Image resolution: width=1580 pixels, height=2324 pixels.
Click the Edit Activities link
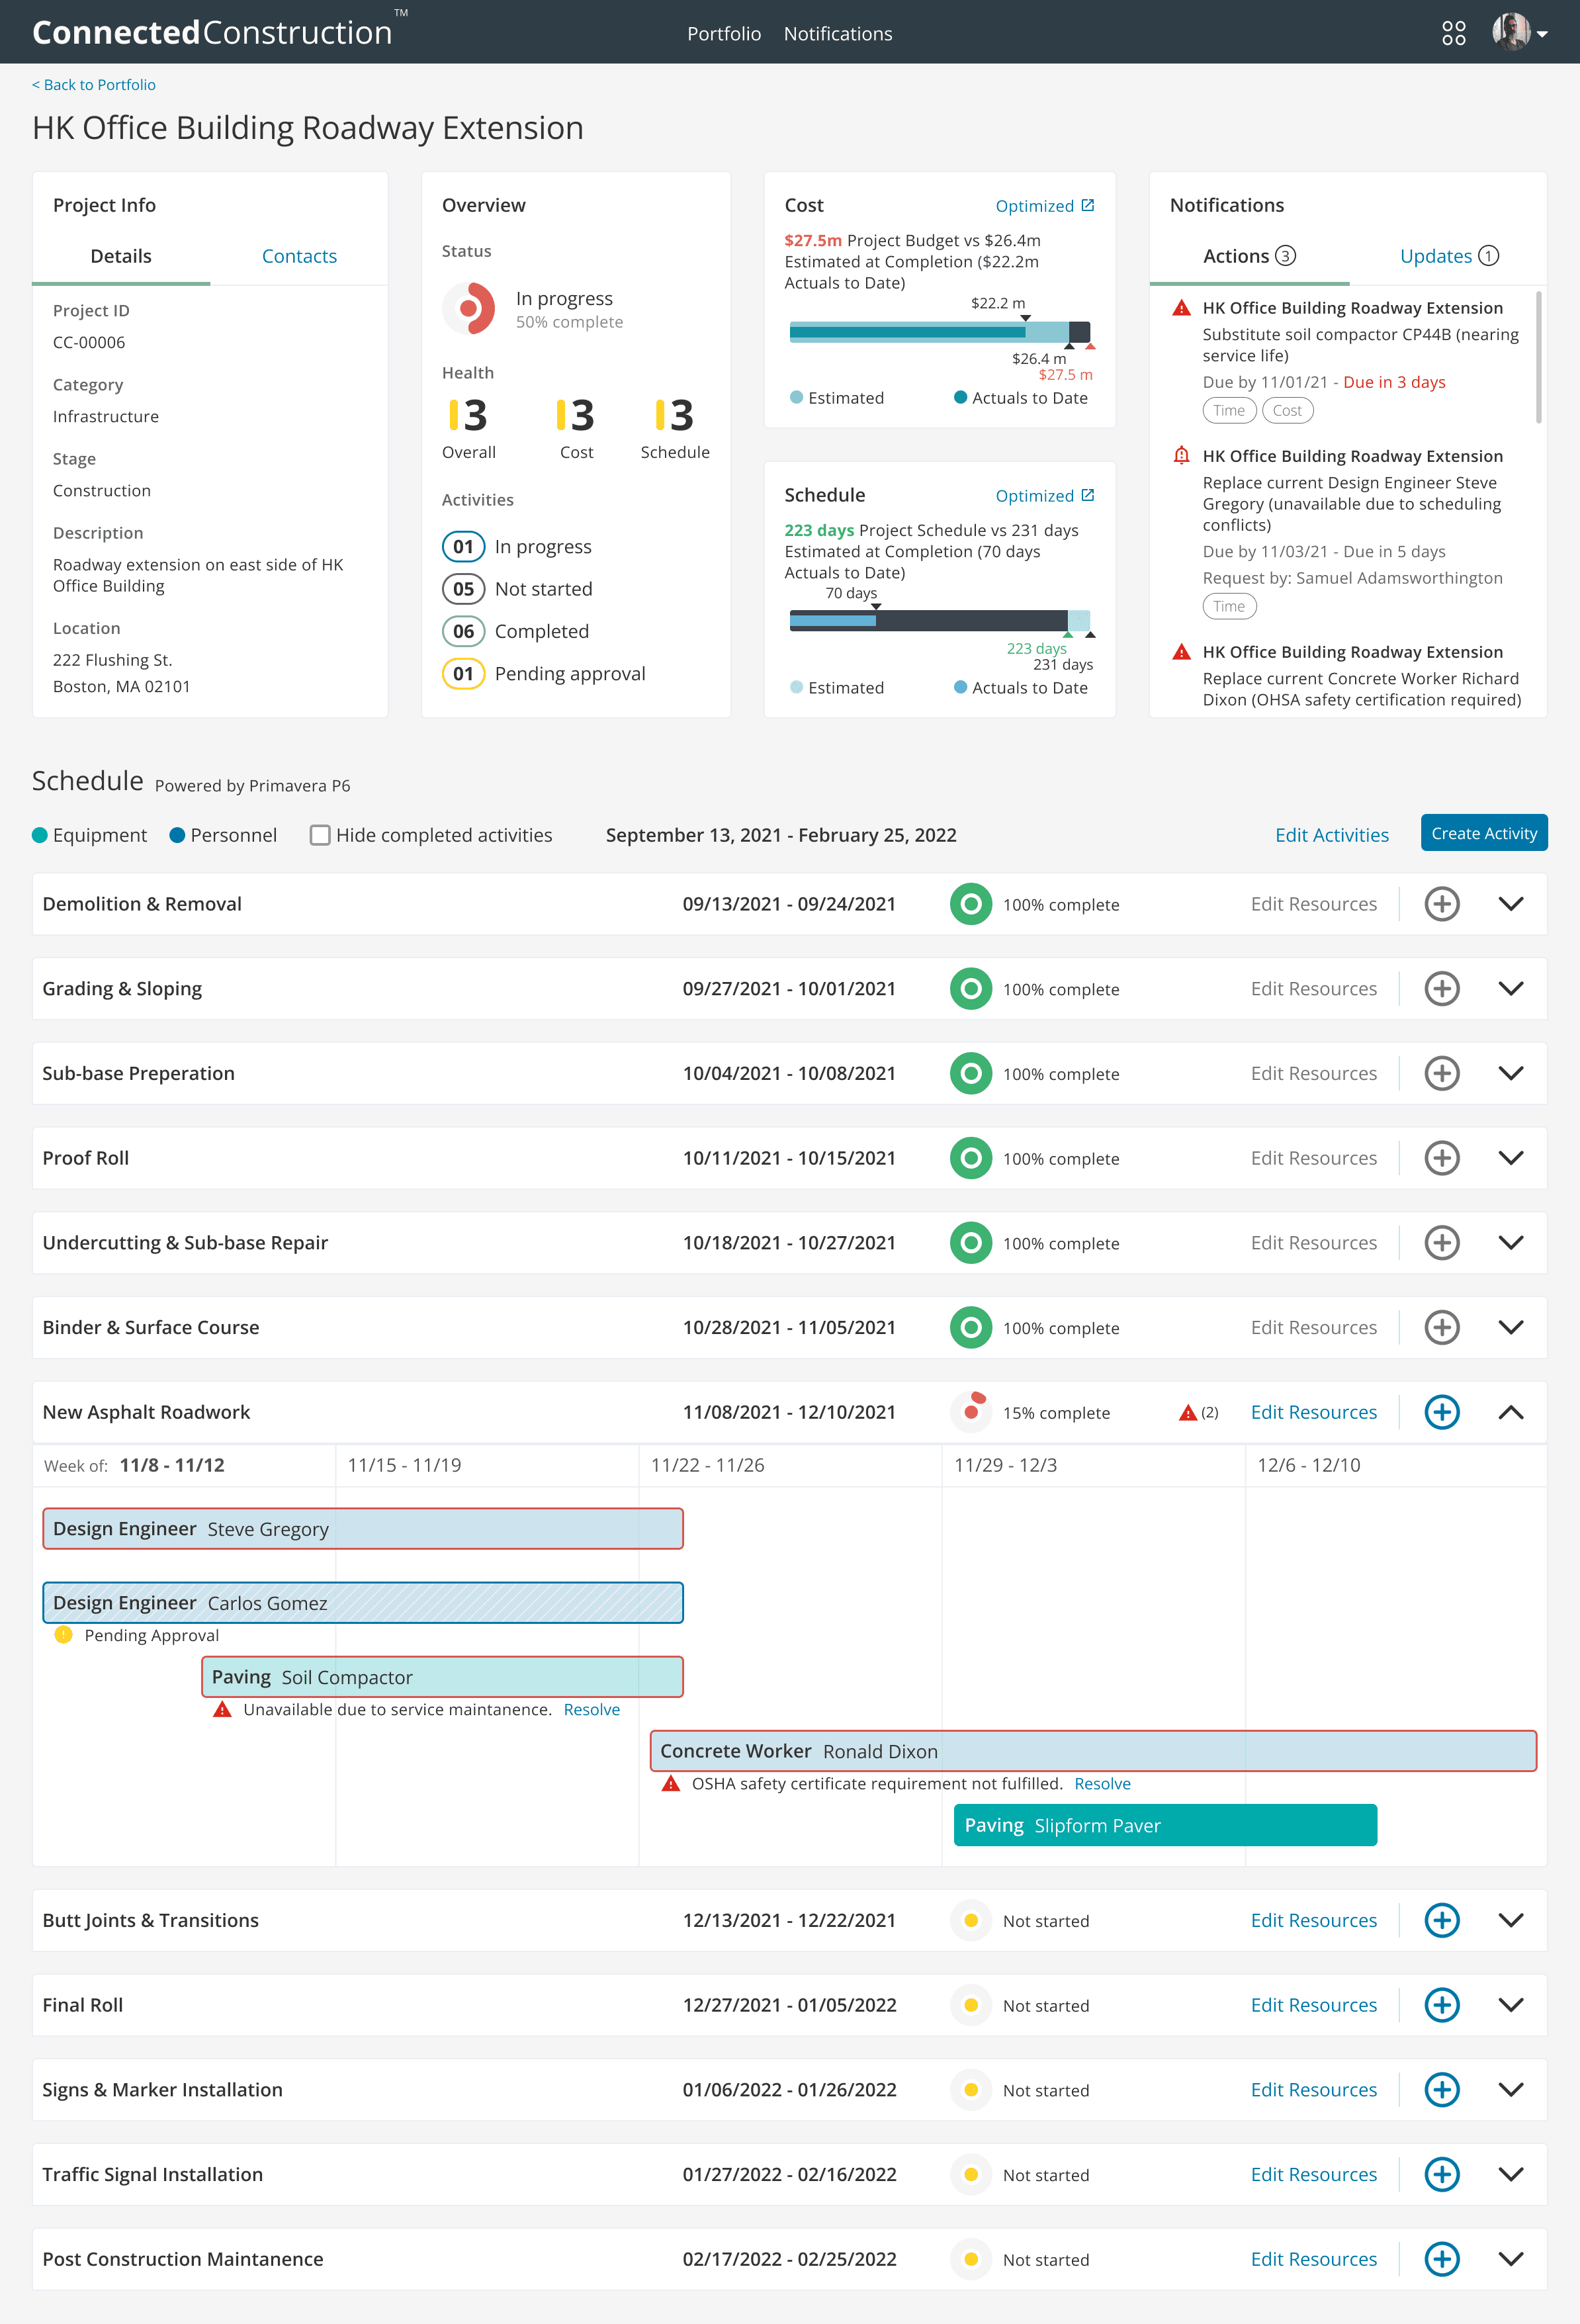pos(1331,835)
